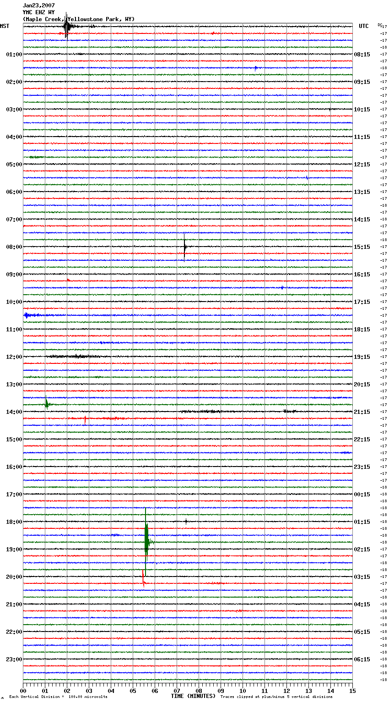Click the 13:15 UTC time label

(362, 192)
